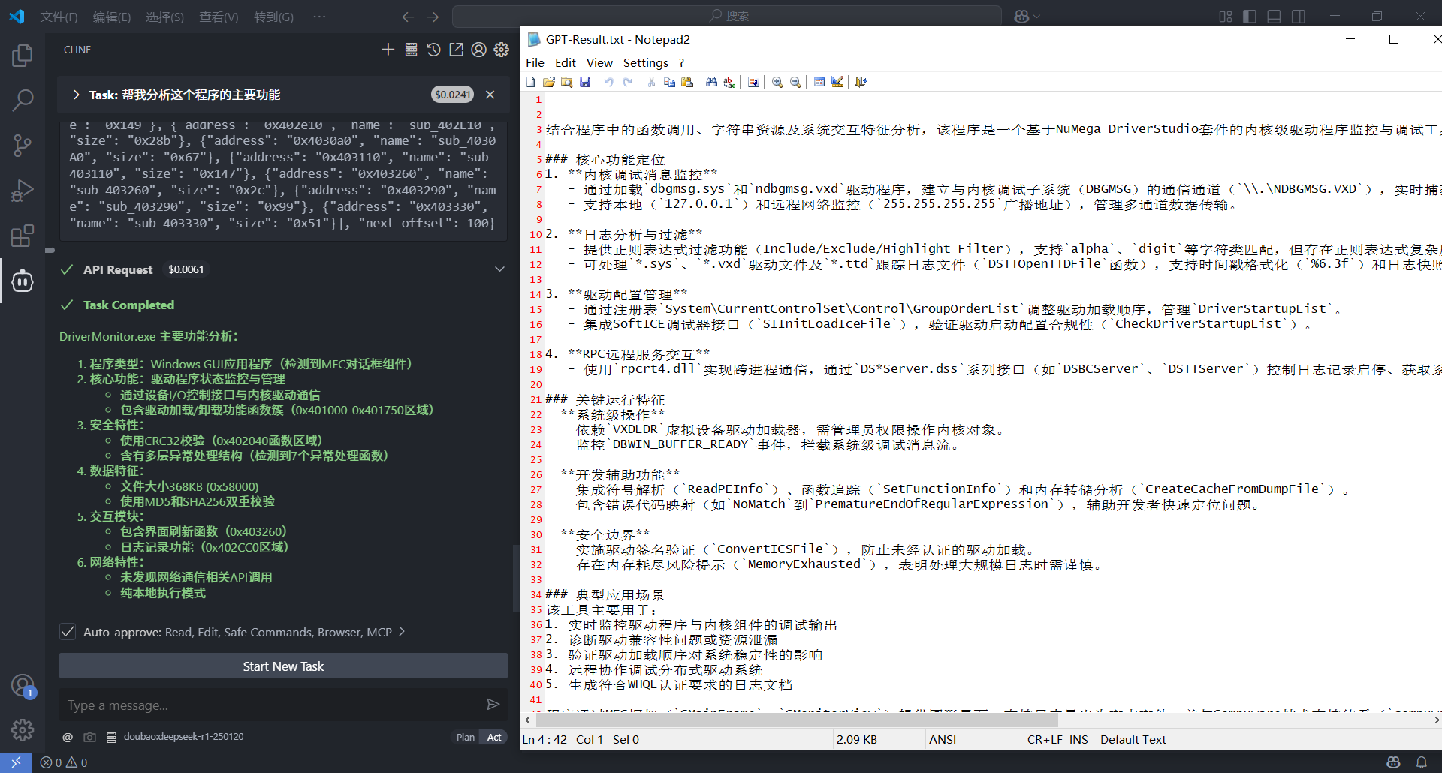Open VS Code notifications bell
The image size is (1442, 773).
[1421, 762]
